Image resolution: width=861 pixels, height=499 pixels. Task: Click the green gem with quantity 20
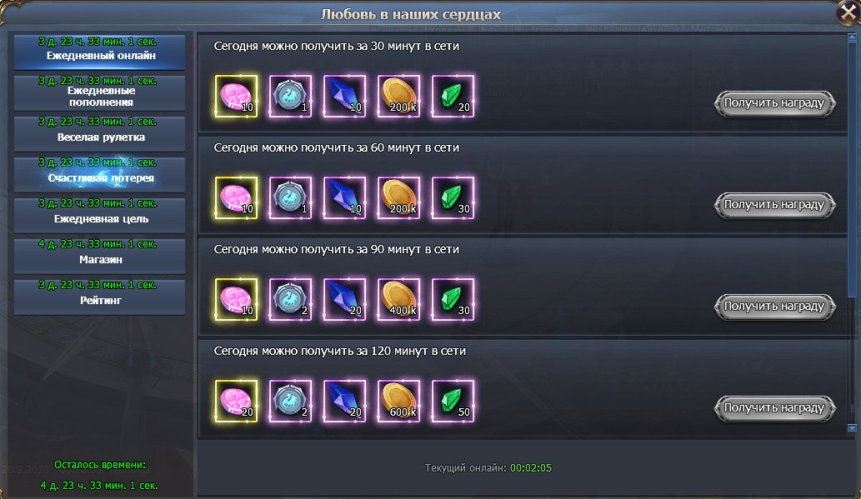coord(453,96)
